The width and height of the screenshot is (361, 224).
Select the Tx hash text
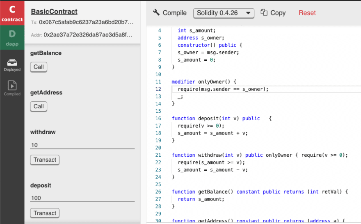[86, 22]
